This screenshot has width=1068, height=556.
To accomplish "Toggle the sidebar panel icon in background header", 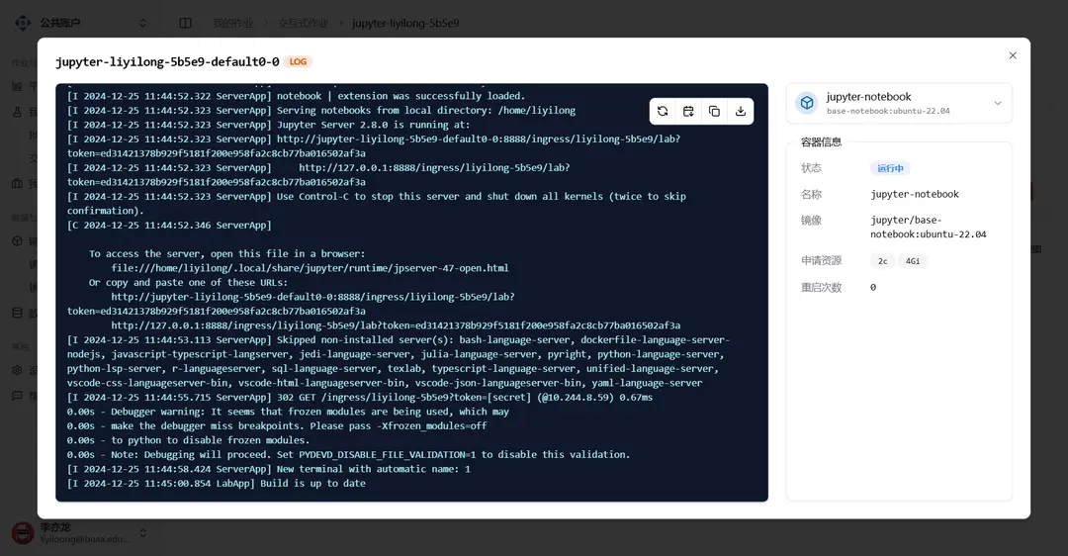I will [x=185, y=23].
